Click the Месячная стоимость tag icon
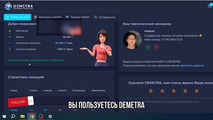Screen dimensions: 213x120 (x=10, y=43)
